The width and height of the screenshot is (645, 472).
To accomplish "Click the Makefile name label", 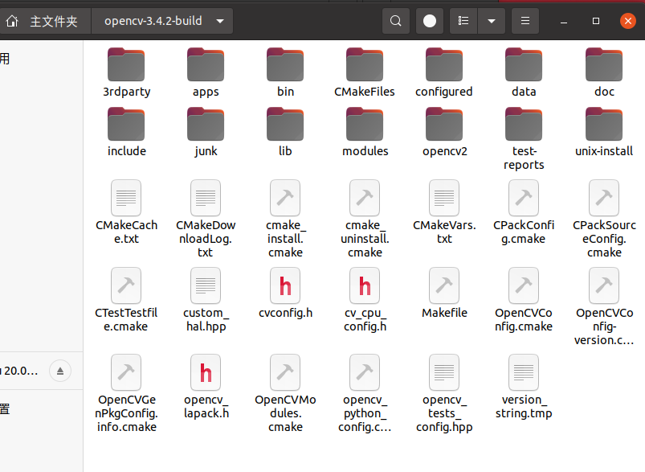I will [444, 313].
